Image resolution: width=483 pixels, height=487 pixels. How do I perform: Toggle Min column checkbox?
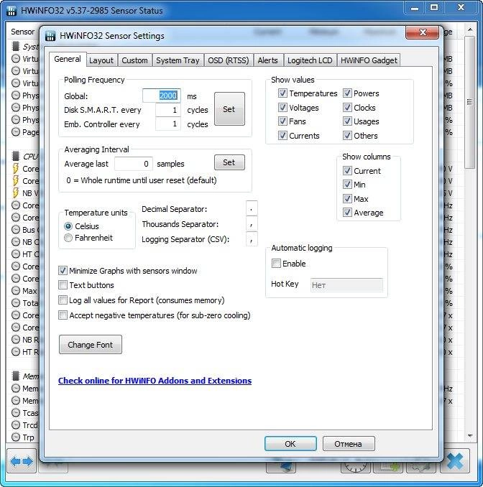(347, 185)
